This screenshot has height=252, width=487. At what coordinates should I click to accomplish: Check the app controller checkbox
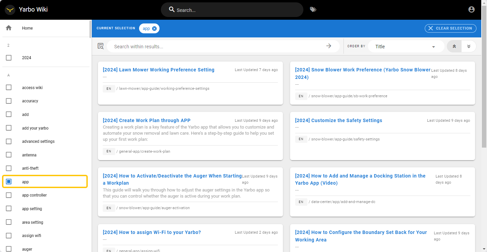click(9, 195)
